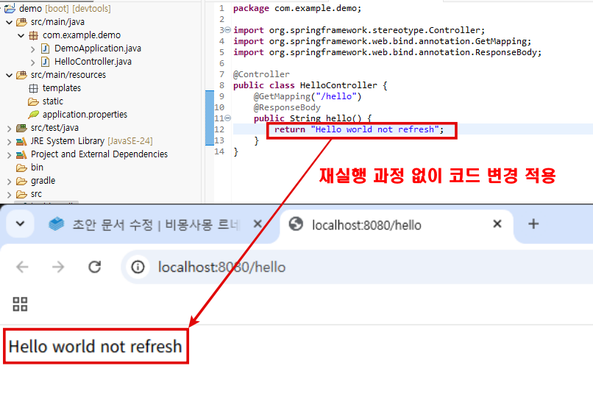Viewport: 593px width, 416px height.
Task: Open Chrome tab search dropdown chevron
Action: click(x=19, y=224)
